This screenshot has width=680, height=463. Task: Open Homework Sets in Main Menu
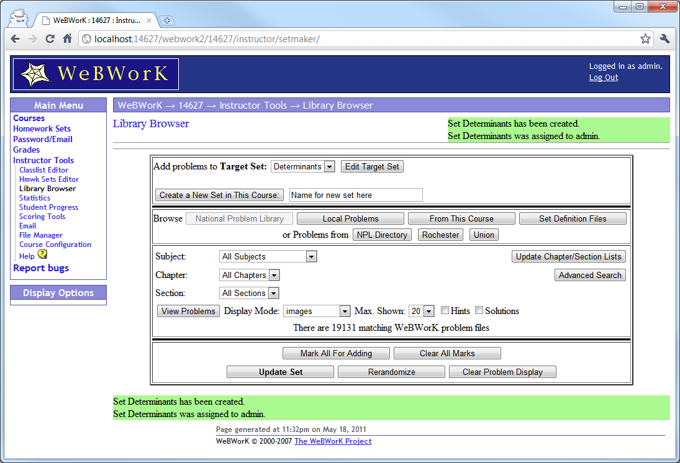42,128
